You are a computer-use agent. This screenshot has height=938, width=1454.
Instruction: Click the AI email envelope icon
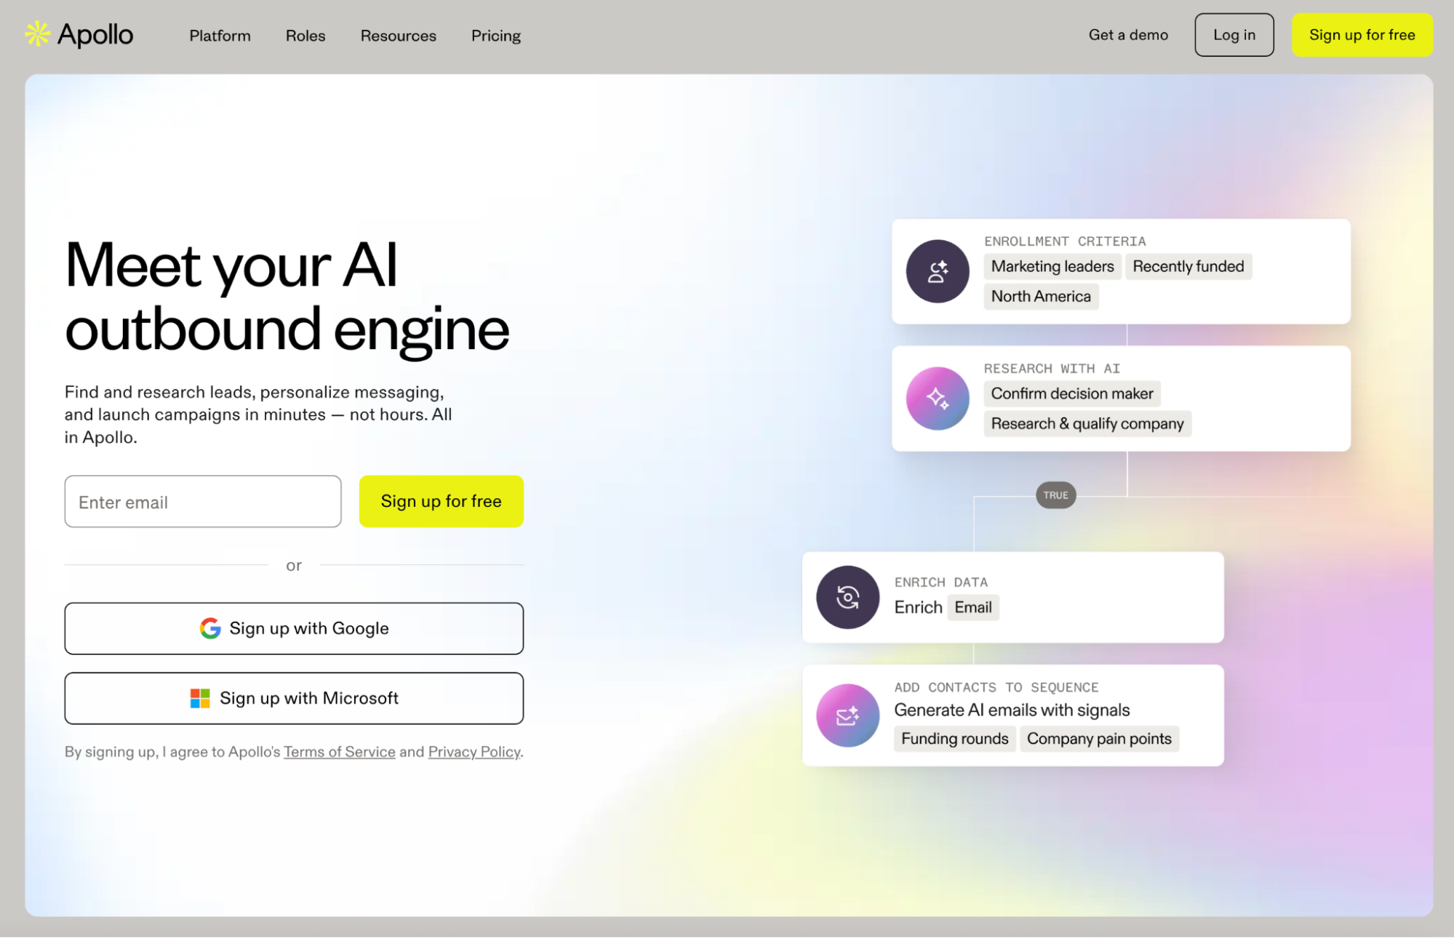tap(847, 715)
